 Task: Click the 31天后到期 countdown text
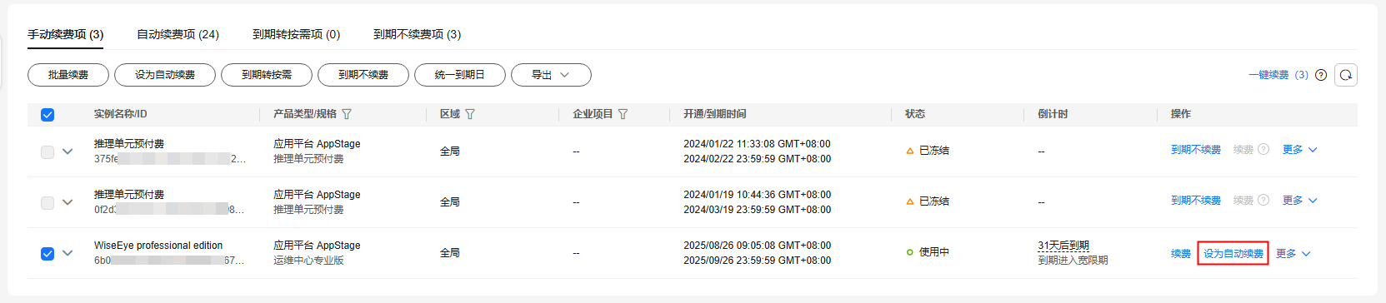1063,246
